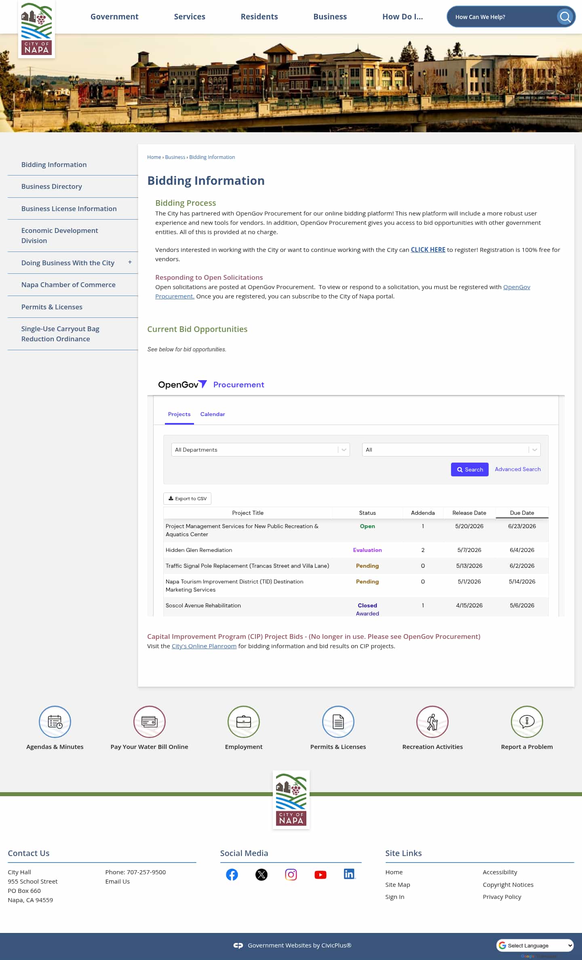Sort by the Due Date column header
This screenshot has width=582, height=960.
522,513
